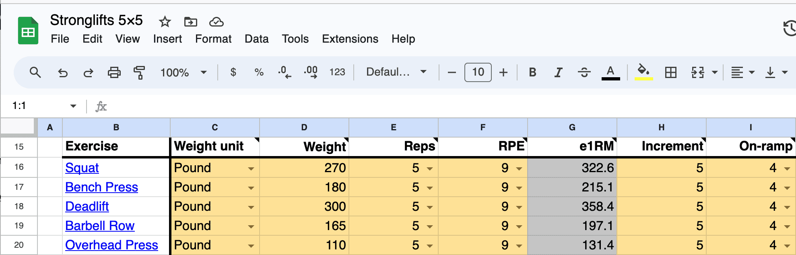796x255 pixels.
Task: Open Squat weight unit Pound dropdown
Action: click(x=251, y=169)
